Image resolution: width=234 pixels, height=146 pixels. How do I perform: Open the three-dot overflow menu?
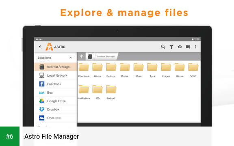coord(195,47)
